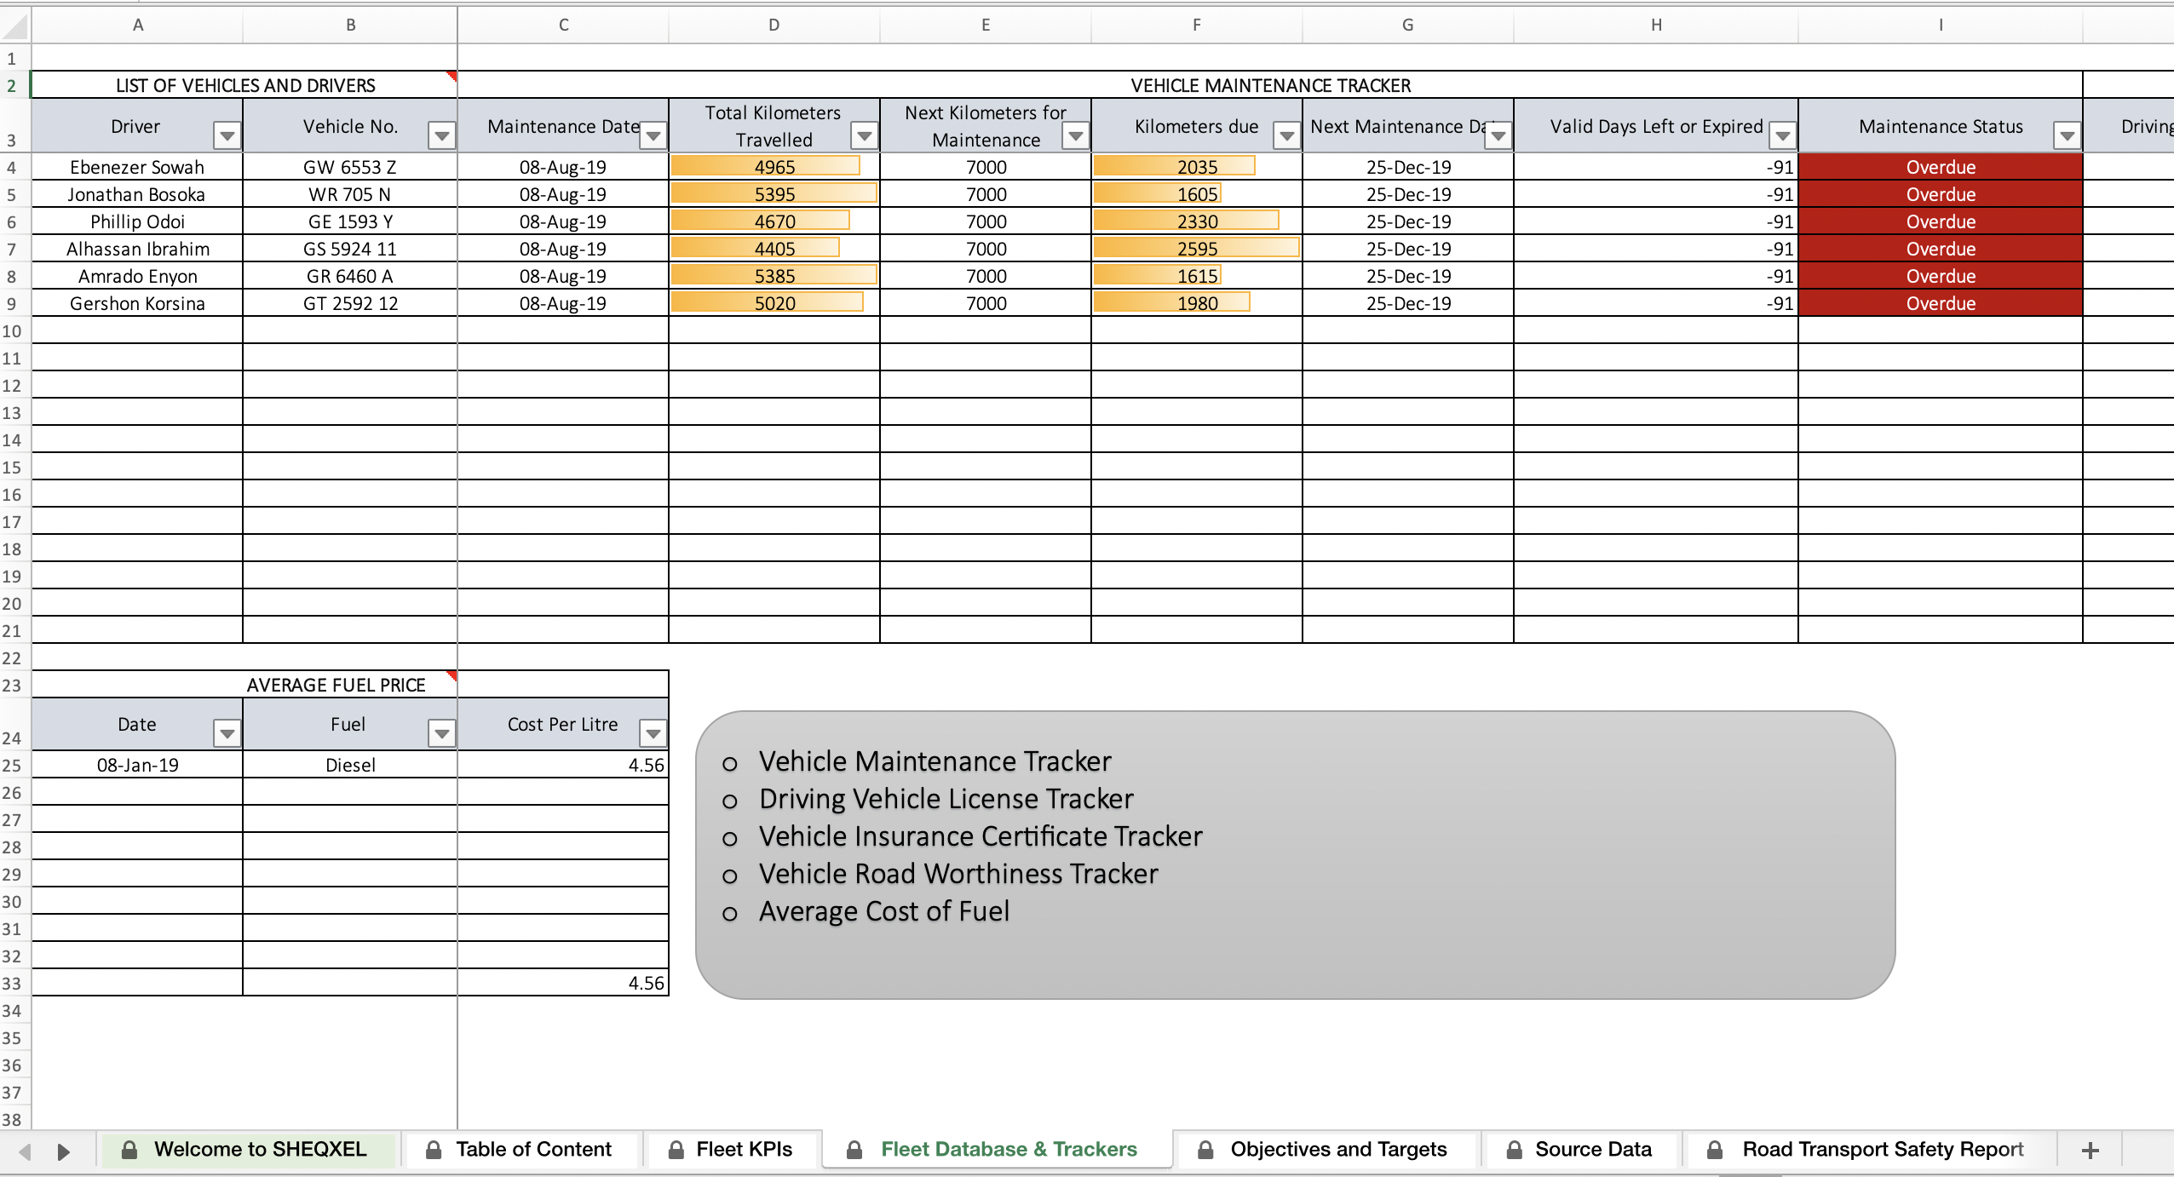Click Vehicle Maintenance Tracker in gray box
The width and height of the screenshot is (2174, 1177).
coord(935,761)
